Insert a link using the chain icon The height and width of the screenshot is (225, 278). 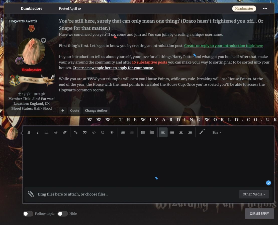click(x=76, y=132)
